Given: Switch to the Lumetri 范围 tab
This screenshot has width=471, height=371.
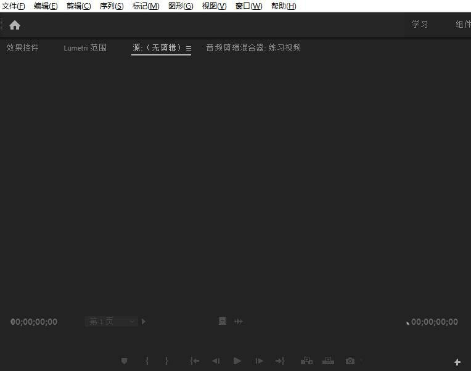Looking at the screenshot, I should pos(85,47).
